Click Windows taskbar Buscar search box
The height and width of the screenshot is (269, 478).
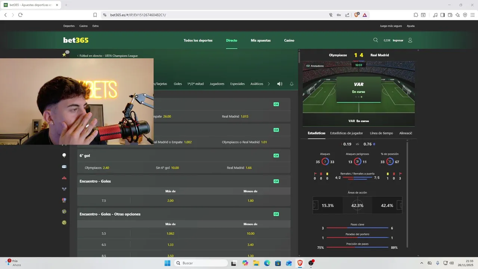pyautogui.click(x=201, y=263)
